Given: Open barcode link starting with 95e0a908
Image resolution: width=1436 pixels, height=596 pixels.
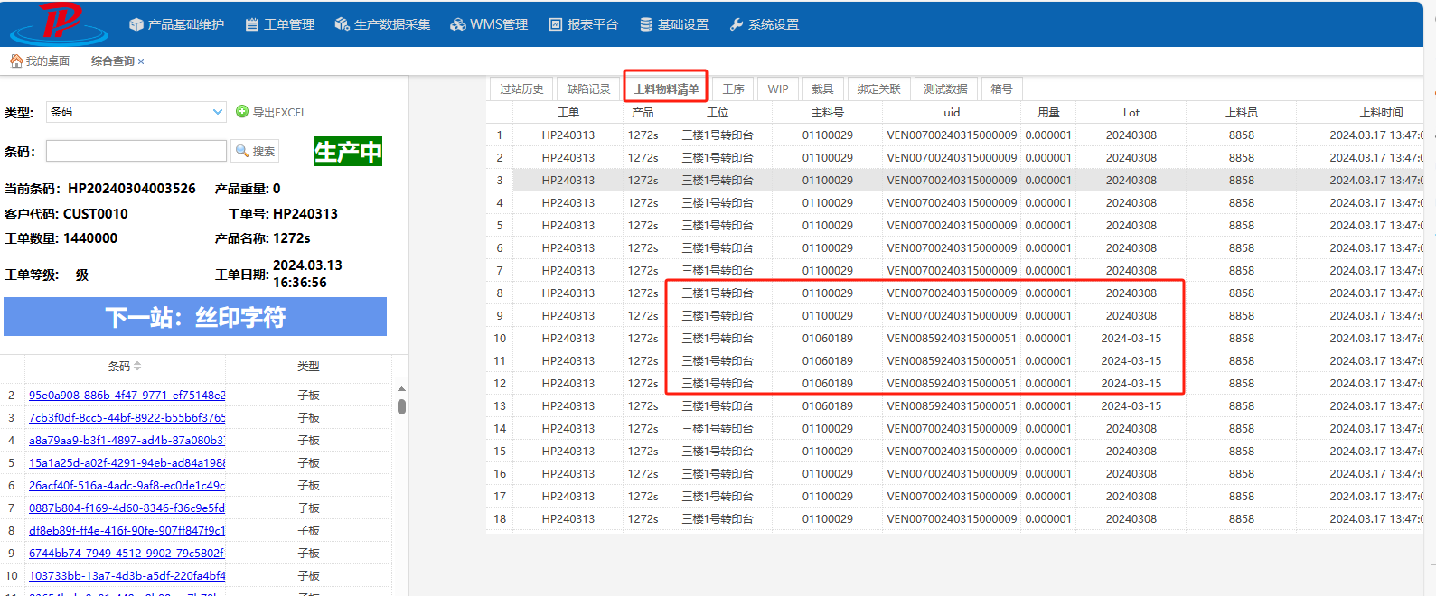Looking at the screenshot, I should [127, 395].
